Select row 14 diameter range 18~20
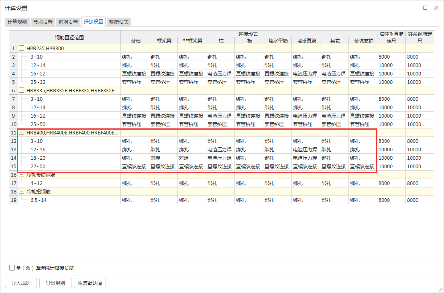The image size is (444, 293). tap(69, 158)
